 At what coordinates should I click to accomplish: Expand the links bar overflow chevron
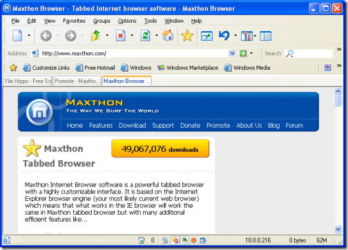pos(339,66)
